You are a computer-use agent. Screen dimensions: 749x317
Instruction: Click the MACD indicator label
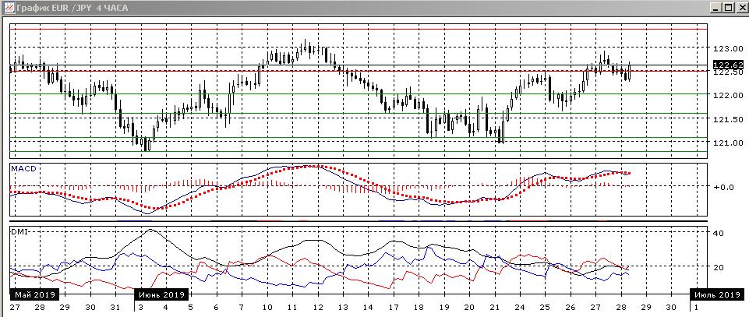(x=23, y=168)
